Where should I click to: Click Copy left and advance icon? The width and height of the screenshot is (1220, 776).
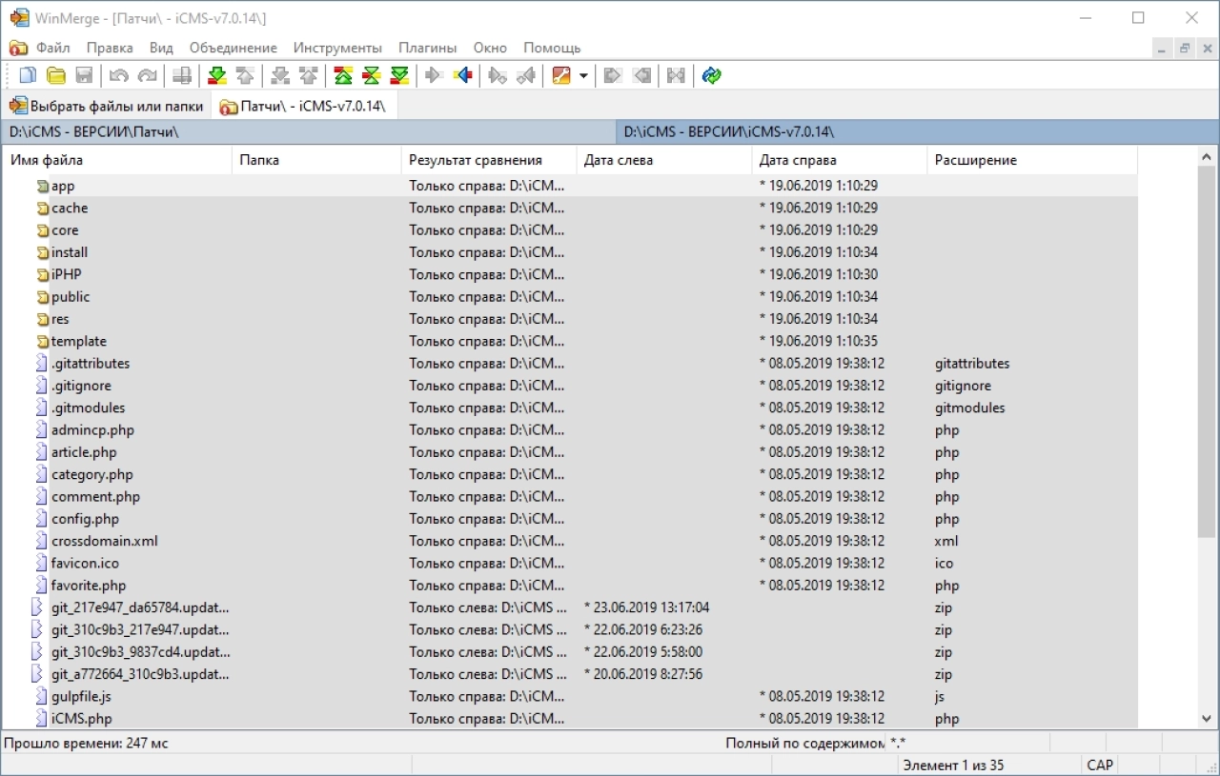click(526, 75)
